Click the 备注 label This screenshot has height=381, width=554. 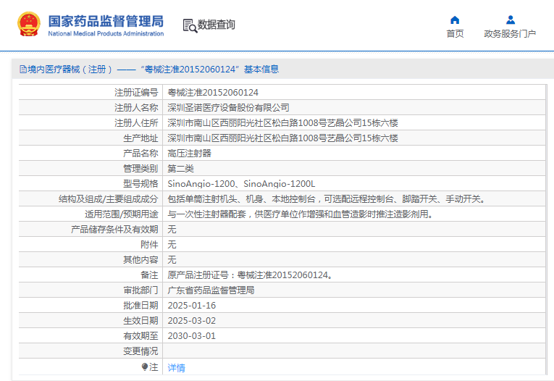pyautogui.click(x=149, y=275)
